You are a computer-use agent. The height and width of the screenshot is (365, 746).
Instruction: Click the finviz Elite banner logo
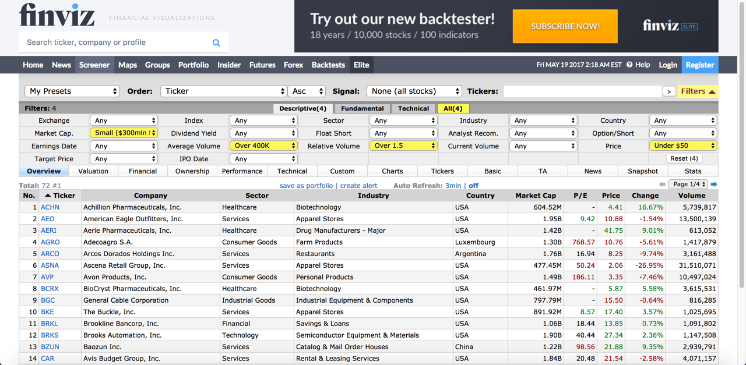tap(670, 26)
